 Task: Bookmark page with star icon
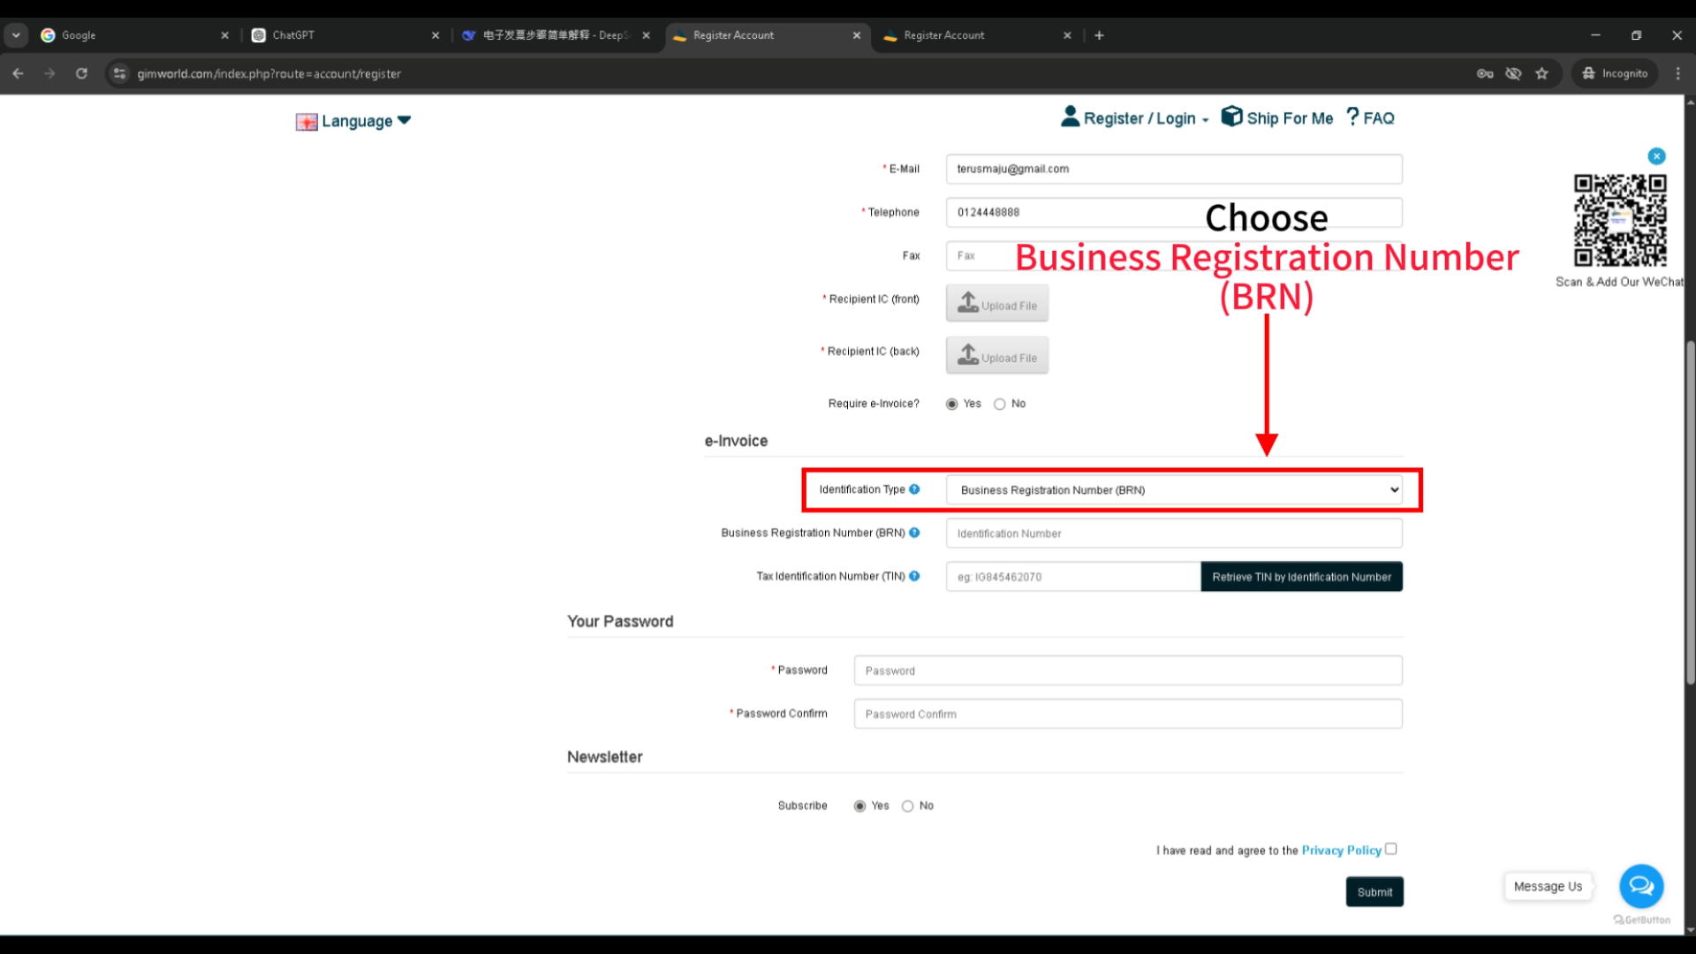click(x=1542, y=73)
